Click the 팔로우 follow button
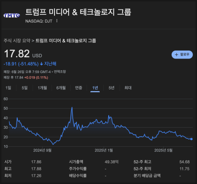197x184 pixels. tap(182, 55)
